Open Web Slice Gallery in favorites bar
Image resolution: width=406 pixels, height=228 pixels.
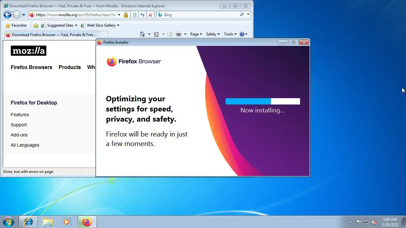[100, 25]
